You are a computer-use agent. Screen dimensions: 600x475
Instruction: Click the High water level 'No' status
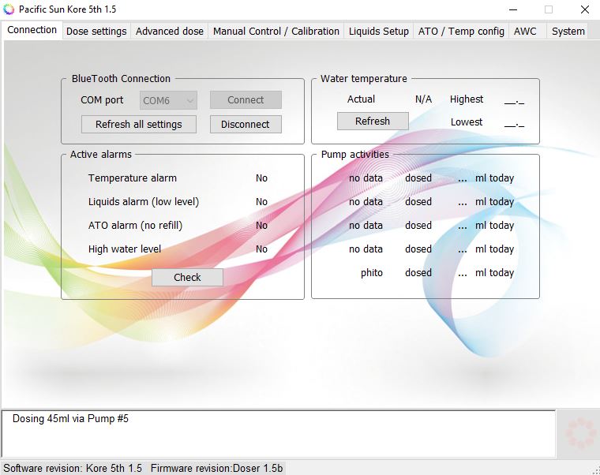(262, 249)
